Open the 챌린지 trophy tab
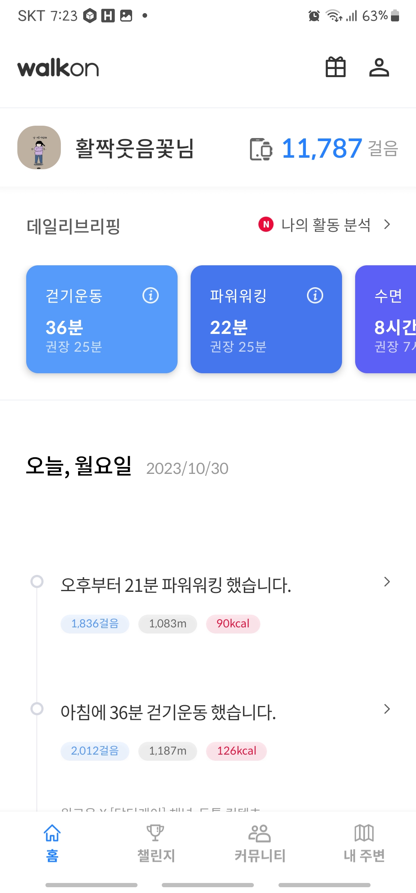 point(156,843)
